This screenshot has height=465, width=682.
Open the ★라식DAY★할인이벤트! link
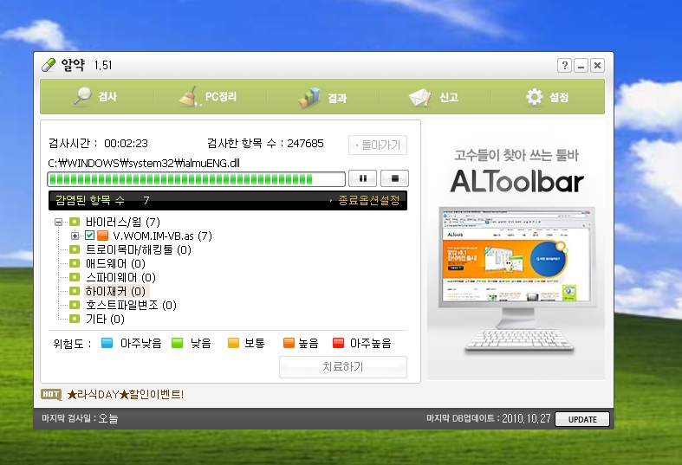pos(126,395)
